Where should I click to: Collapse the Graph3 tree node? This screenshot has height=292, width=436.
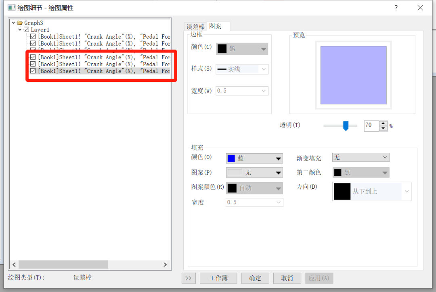tap(13, 23)
